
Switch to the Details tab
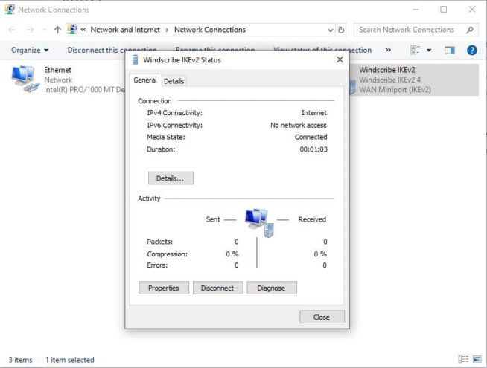pos(174,81)
